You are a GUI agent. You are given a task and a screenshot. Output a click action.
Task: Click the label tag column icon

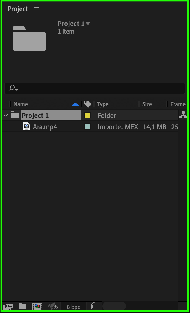(88, 104)
